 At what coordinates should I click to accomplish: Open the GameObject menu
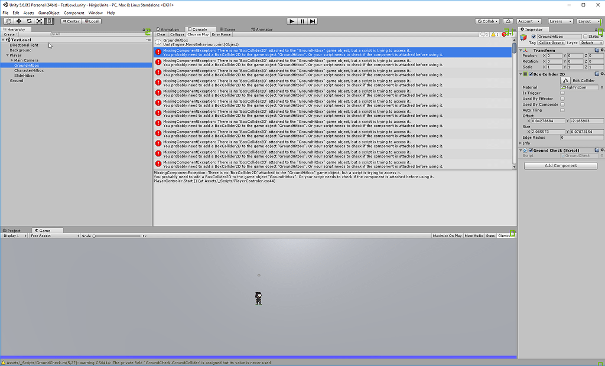(x=48, y=12)
